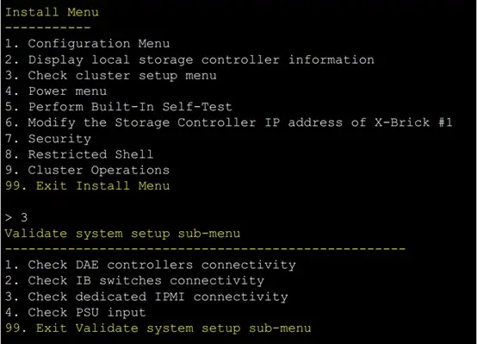Select the Power menu entry
Image resolution: width=477 pixels, height=344 pixels.
coord(56,91)
